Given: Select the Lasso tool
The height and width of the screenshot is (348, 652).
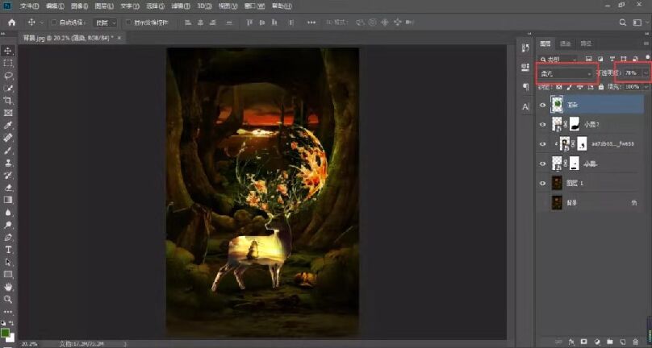Looking at the screenshot, I should 8,76.
